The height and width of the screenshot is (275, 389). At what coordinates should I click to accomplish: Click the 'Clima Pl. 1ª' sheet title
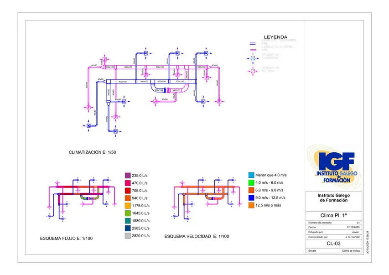334,215
